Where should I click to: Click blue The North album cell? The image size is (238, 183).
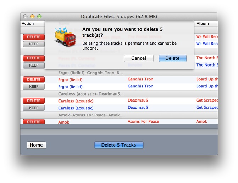pyautogui.click(x=207, y=65)
